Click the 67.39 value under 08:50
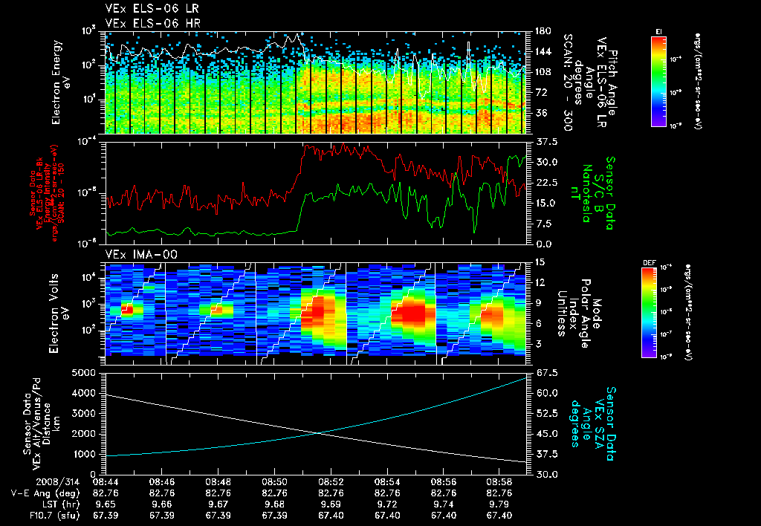 (274, 516)
